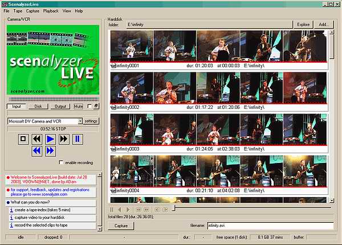The width and height of the screenshot is (342, 245).
Task: Click 'capture video to your harddisk'
Action: 39,218
